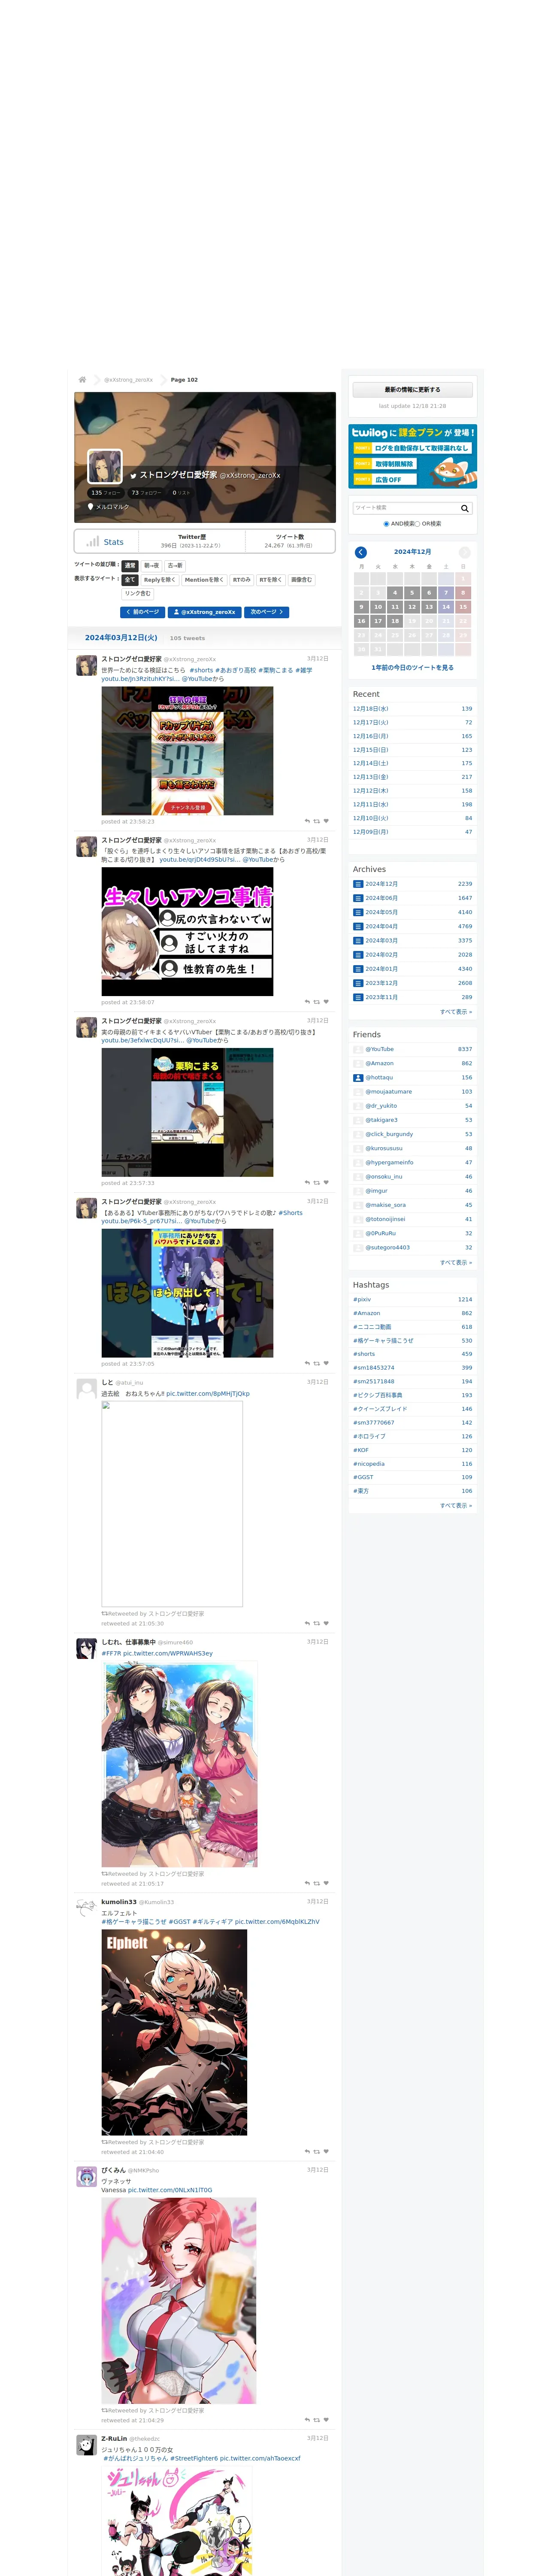This screenshot has width=551, height=2576.
Task: Select day 18 in December calendar
Action: (395, 621)
